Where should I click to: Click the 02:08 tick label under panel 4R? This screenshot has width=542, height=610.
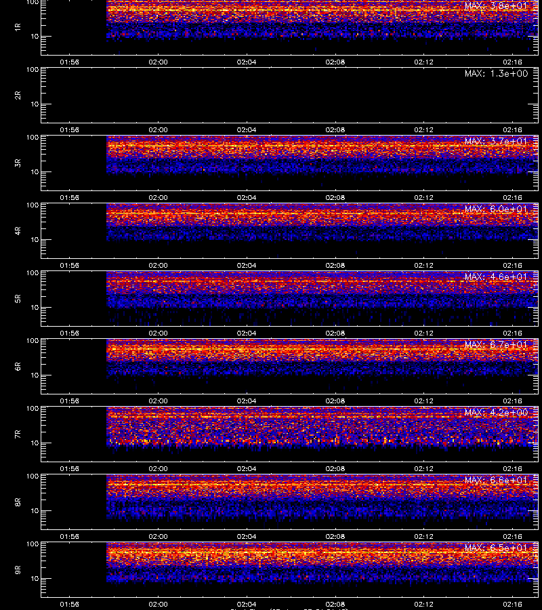(335, 265)
